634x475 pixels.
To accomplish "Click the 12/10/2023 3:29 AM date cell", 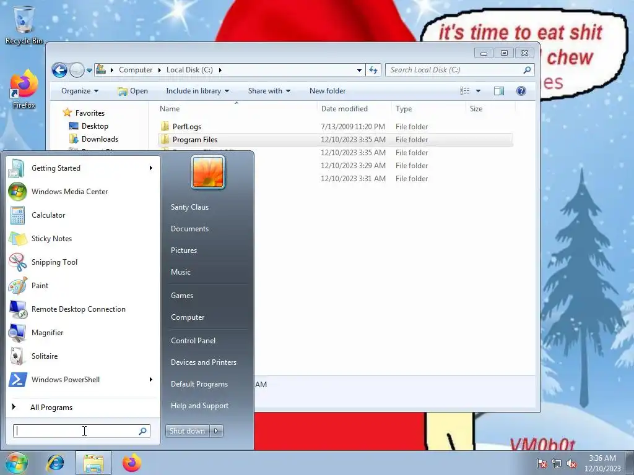I will point(353,166).
